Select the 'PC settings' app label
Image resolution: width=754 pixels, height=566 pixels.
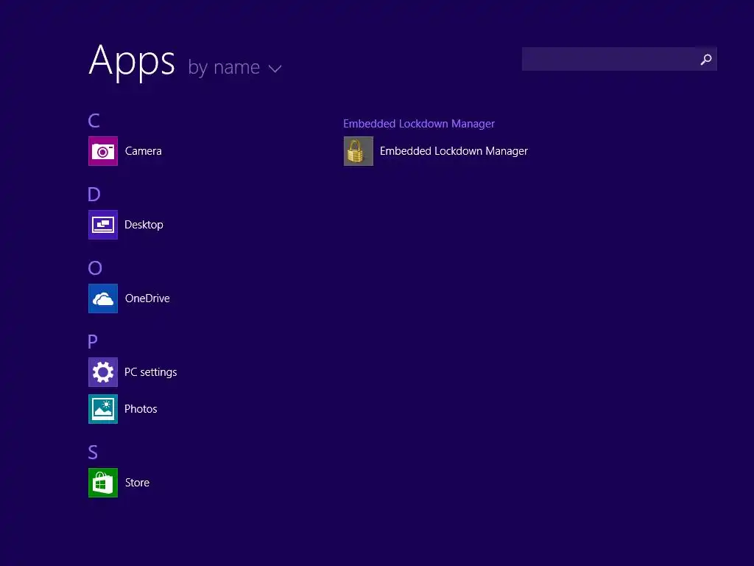[150, 372]
